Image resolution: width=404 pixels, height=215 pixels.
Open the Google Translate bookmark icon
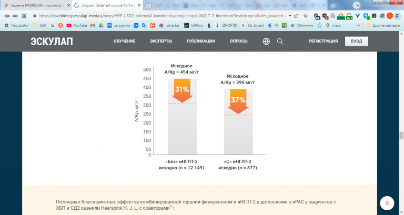point(144,25)
